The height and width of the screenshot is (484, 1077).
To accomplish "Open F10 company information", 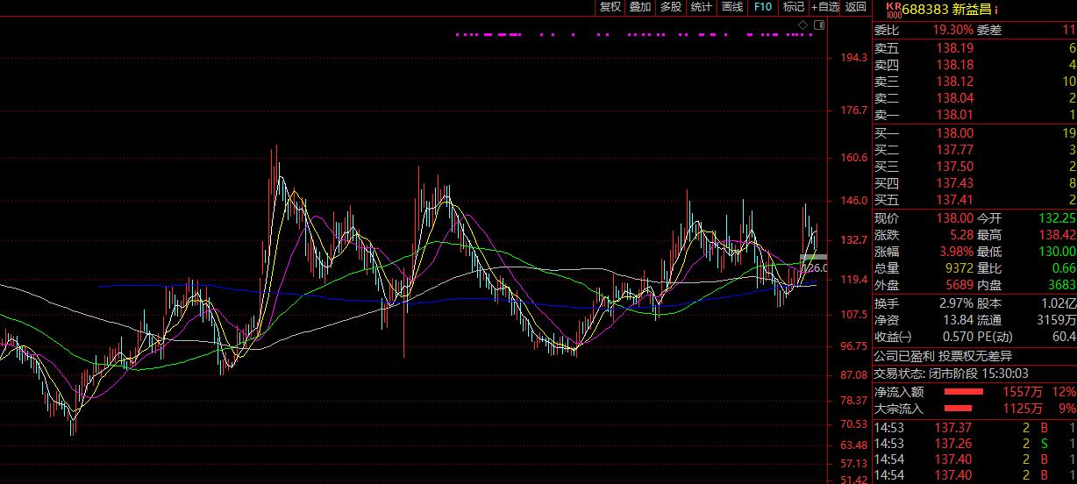I will 763,7.
